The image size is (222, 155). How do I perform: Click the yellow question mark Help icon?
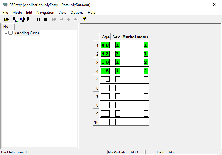(84, 19)
